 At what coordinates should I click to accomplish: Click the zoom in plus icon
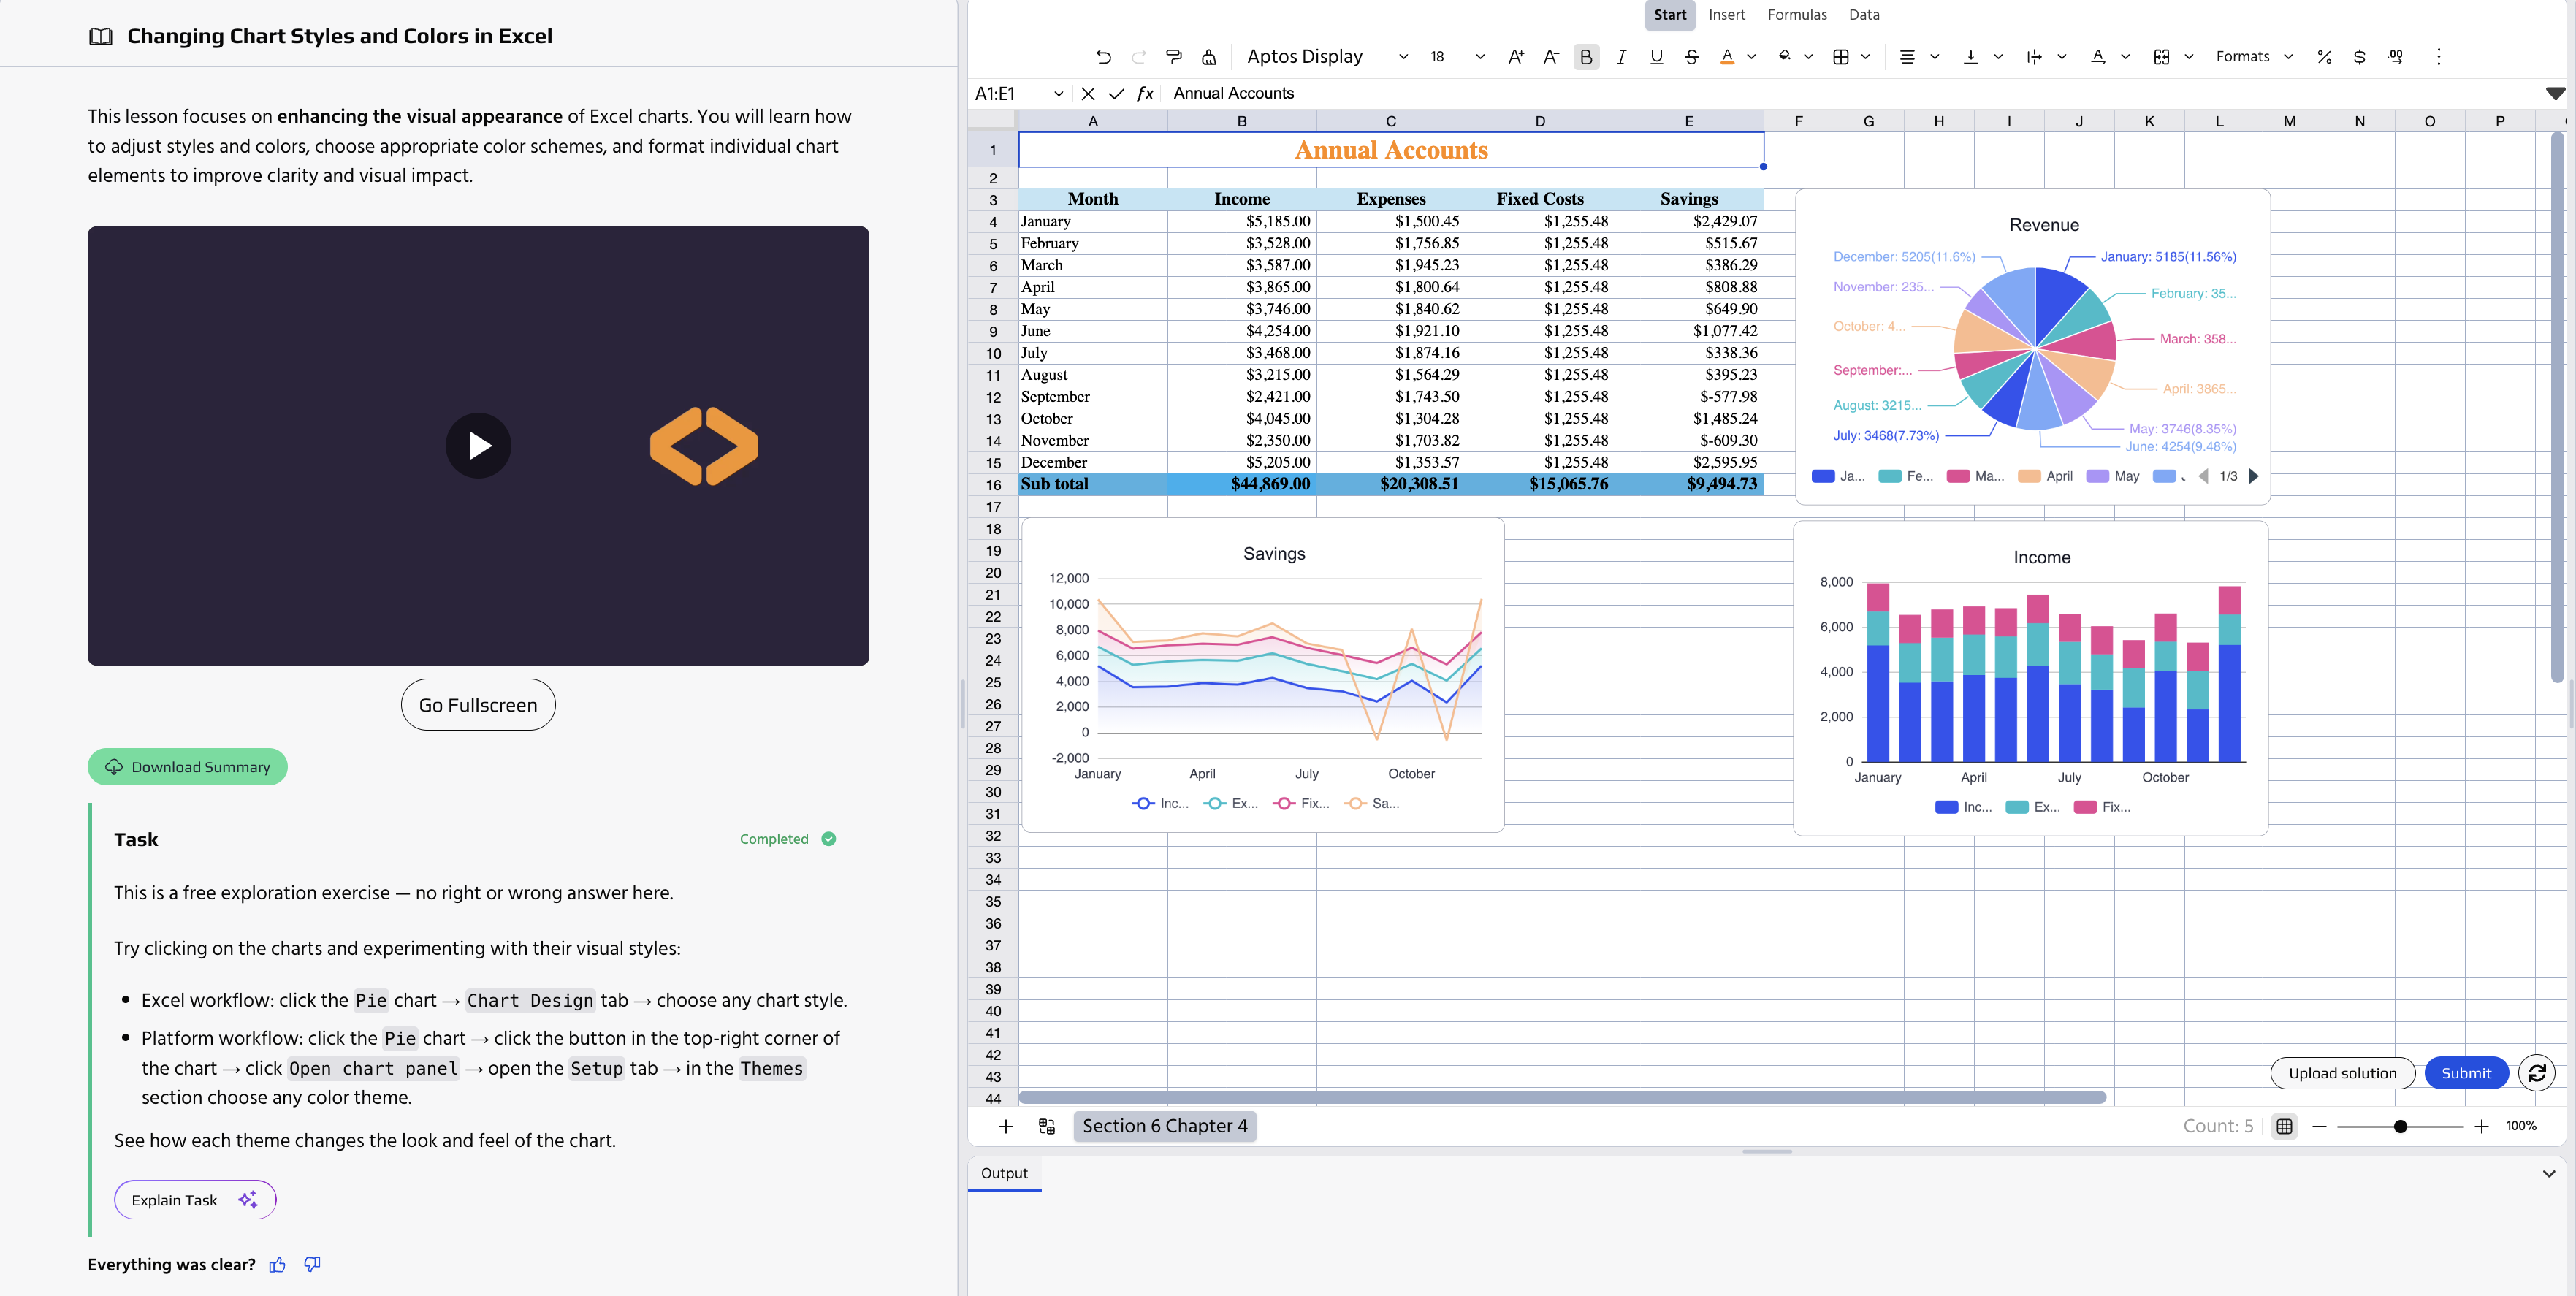pyautogui.click(x=2481, y=1127)
